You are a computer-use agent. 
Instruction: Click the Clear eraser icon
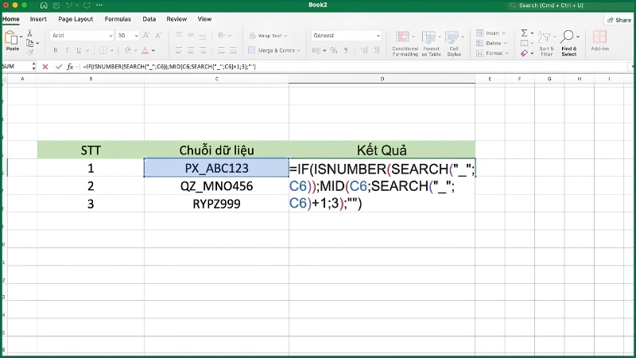525,53
